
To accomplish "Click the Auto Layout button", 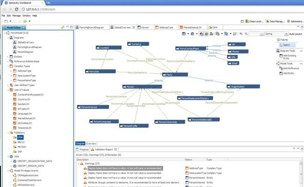I will [x=294, y=34].
